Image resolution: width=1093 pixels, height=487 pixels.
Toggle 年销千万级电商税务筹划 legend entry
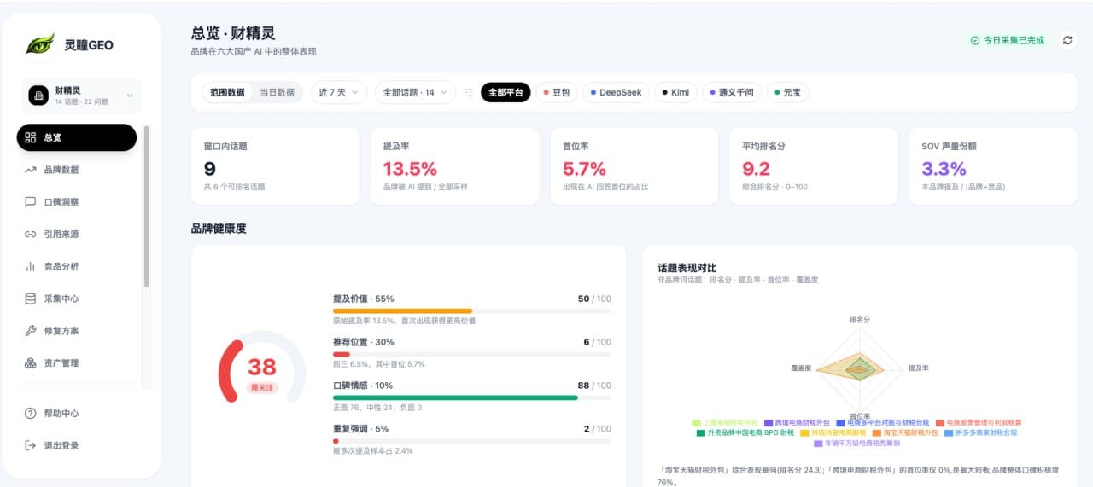click(x=856, y=444)
